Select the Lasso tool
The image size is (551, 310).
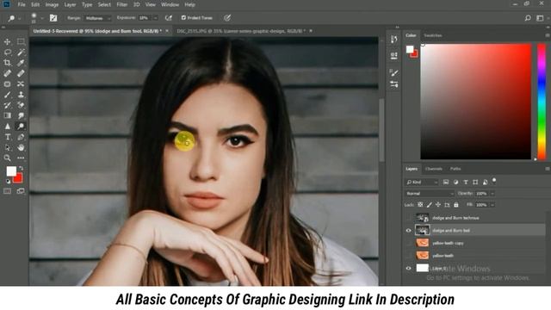tap(8, 53)
